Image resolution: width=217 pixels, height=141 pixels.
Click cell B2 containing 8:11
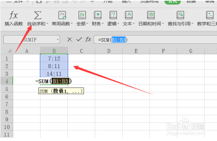[x=54, y=66]
